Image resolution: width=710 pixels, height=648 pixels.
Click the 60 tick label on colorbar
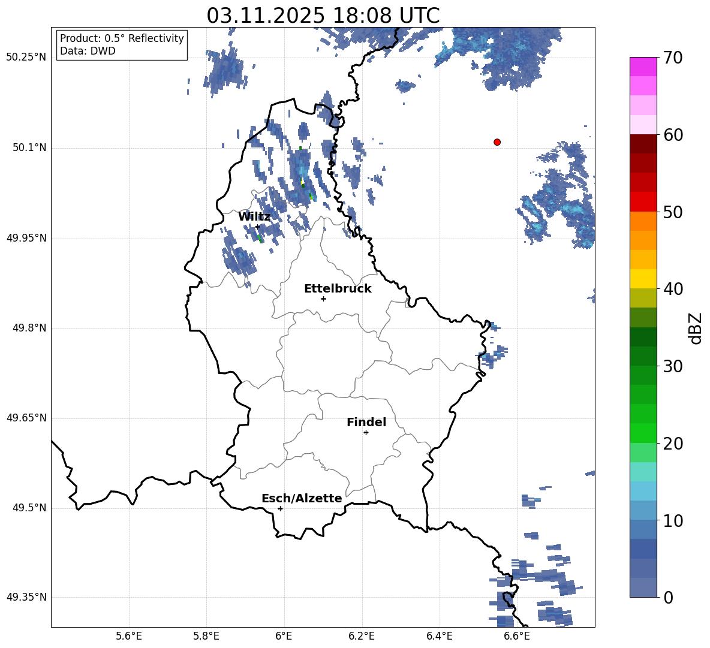click(x=673, y=135)
